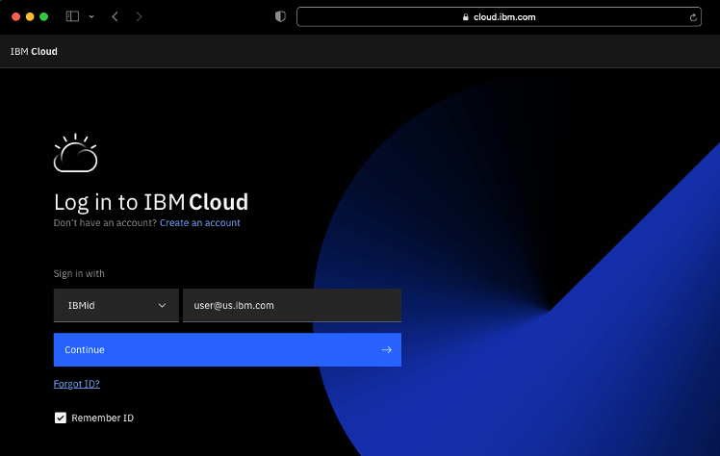720x456 pixels.
Task: Uncheck the Remember ID checkbox
Action: coord(60,418)
